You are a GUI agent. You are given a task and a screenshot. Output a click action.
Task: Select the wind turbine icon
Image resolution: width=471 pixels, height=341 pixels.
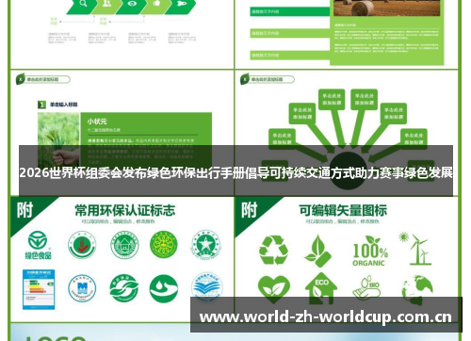(415, 249)
